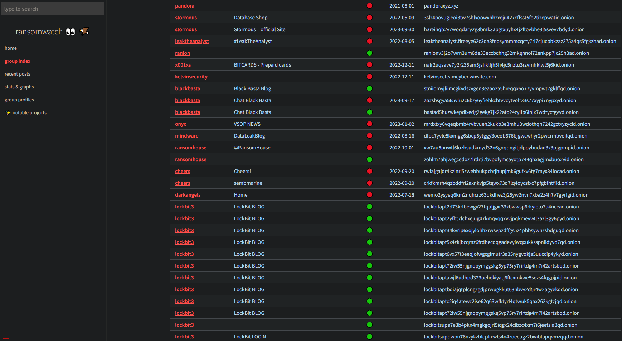This screenshot has height=341, width=622.
Task: Select the kelvinsecteamcyber.wixsite.com address
Action: click(x=460, y=77)
